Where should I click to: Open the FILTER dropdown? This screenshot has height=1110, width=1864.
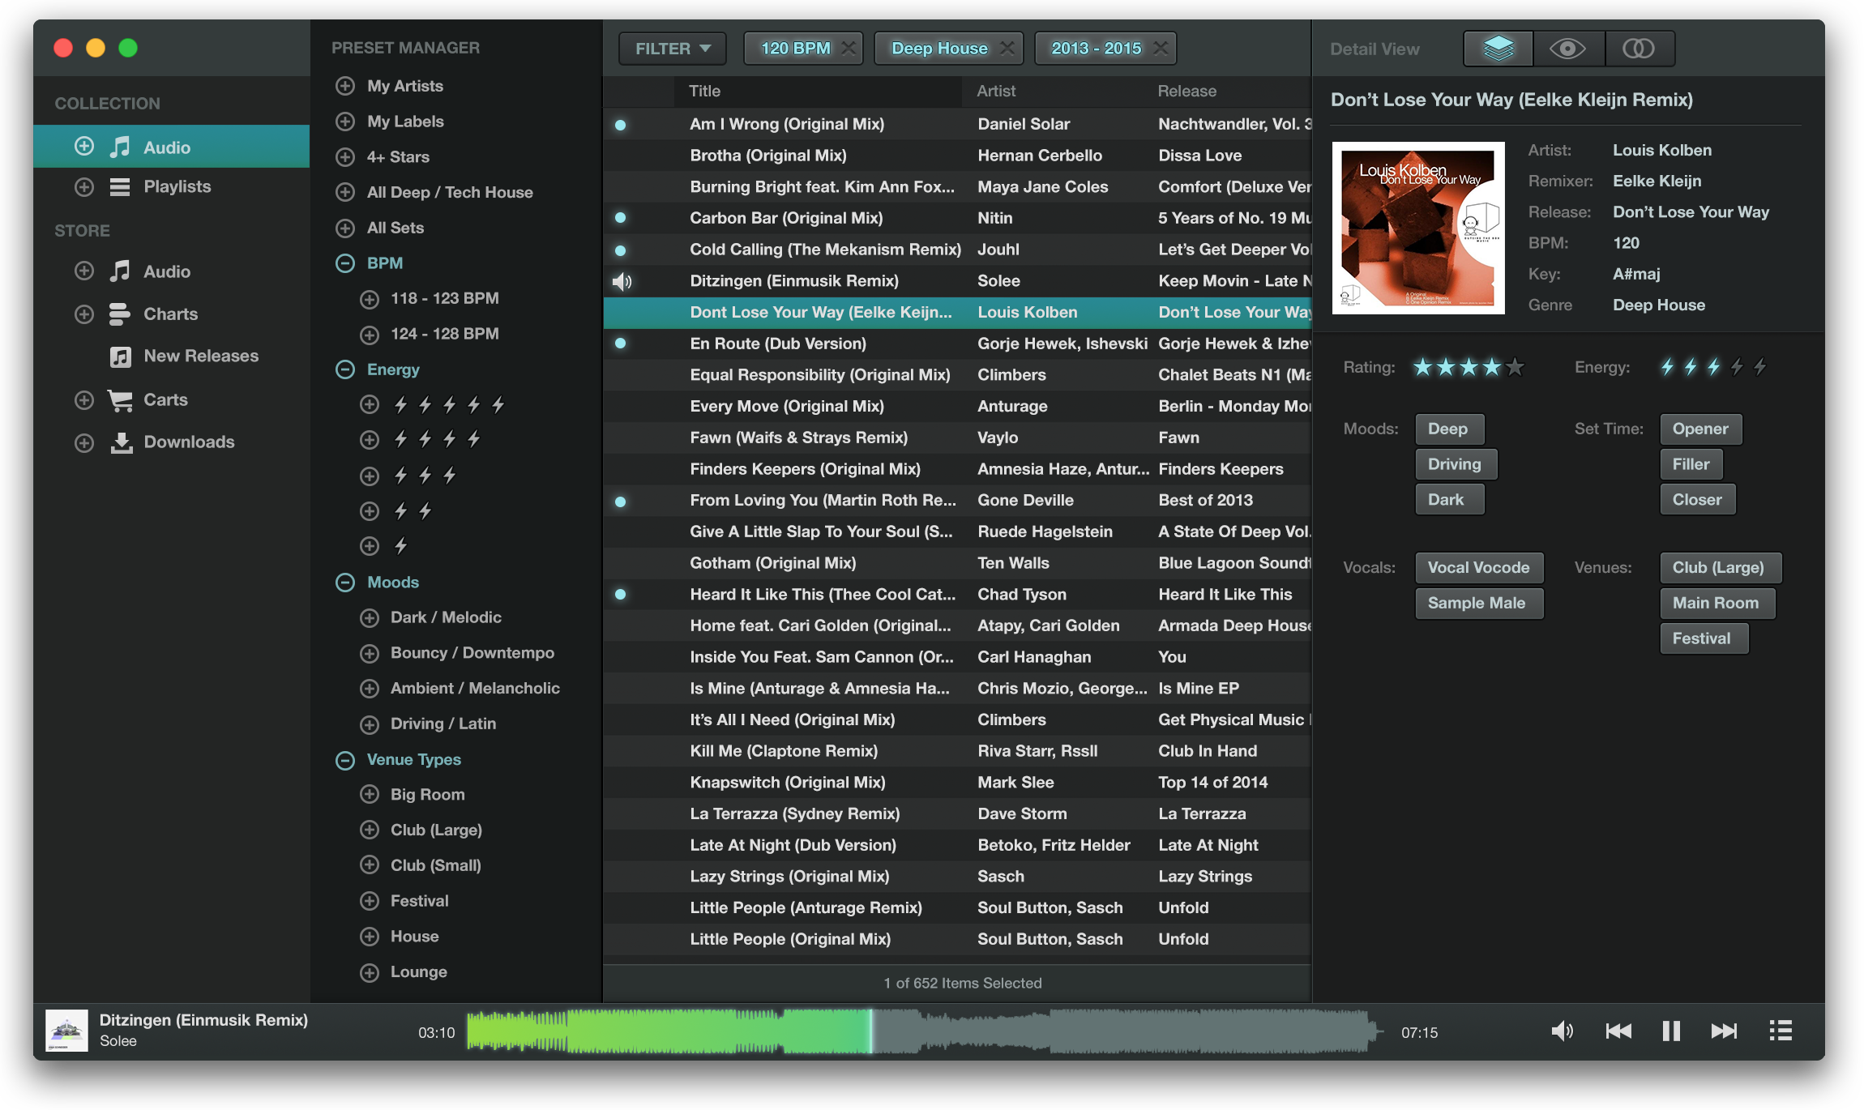(x=672, y=49)
